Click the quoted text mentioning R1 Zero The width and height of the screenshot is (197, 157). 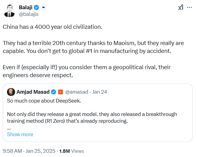(91, 118)
